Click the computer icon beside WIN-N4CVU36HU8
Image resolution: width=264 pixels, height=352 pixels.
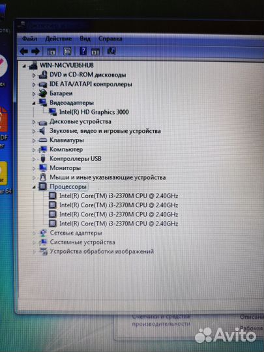tap(33, 65)
